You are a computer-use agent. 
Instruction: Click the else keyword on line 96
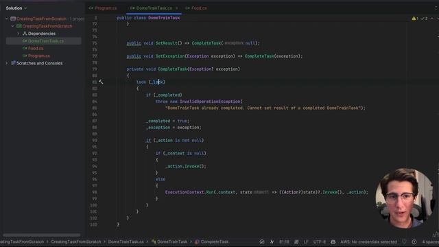tap(161, 179)
